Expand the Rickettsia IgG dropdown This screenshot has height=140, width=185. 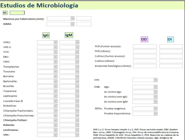tap(56, 106)
